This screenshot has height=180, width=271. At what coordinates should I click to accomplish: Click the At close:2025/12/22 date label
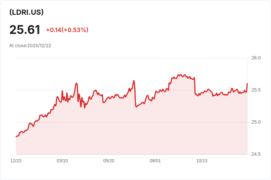pos(30,46)
